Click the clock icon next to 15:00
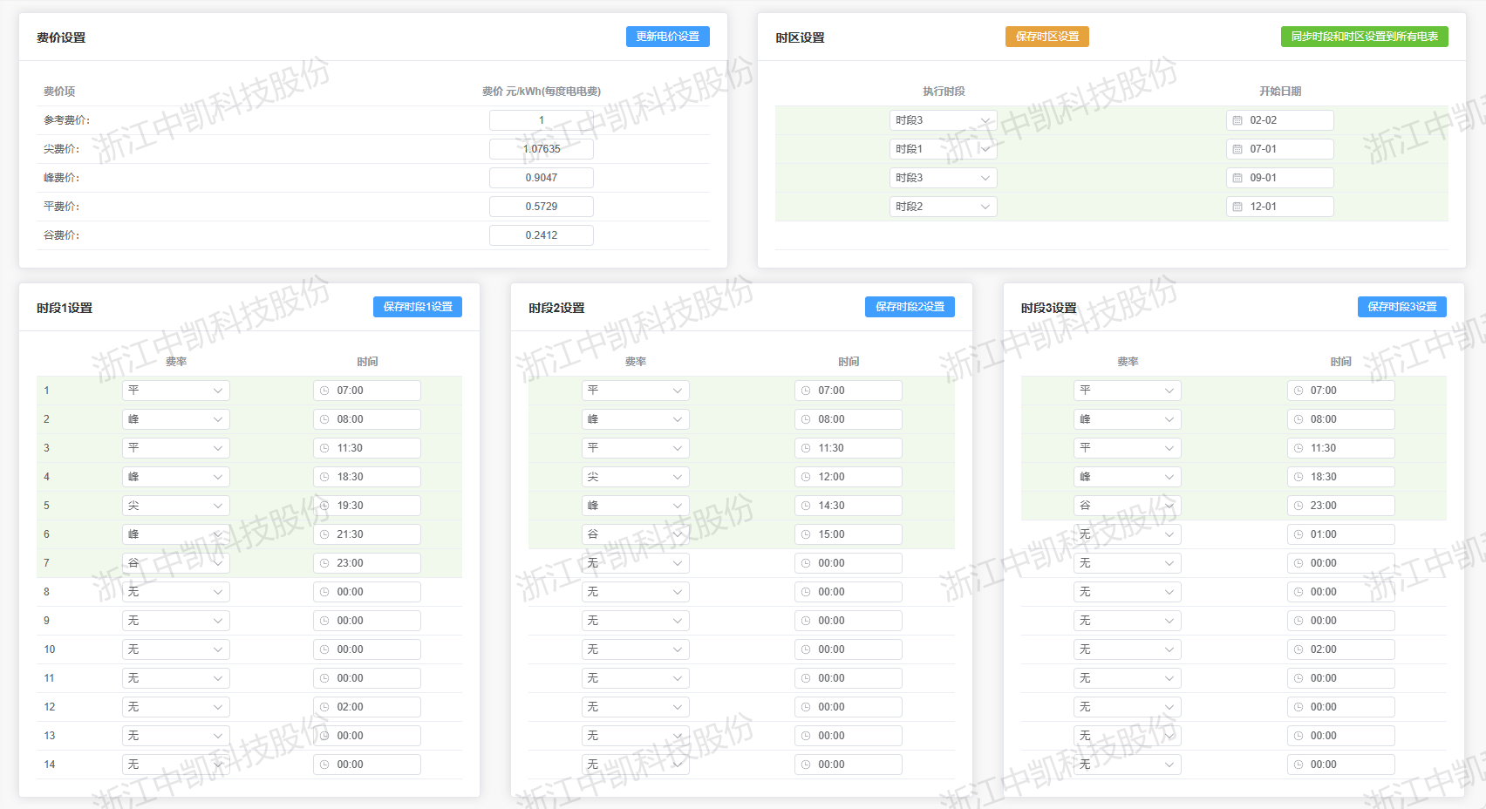 (x=806, y=534)
